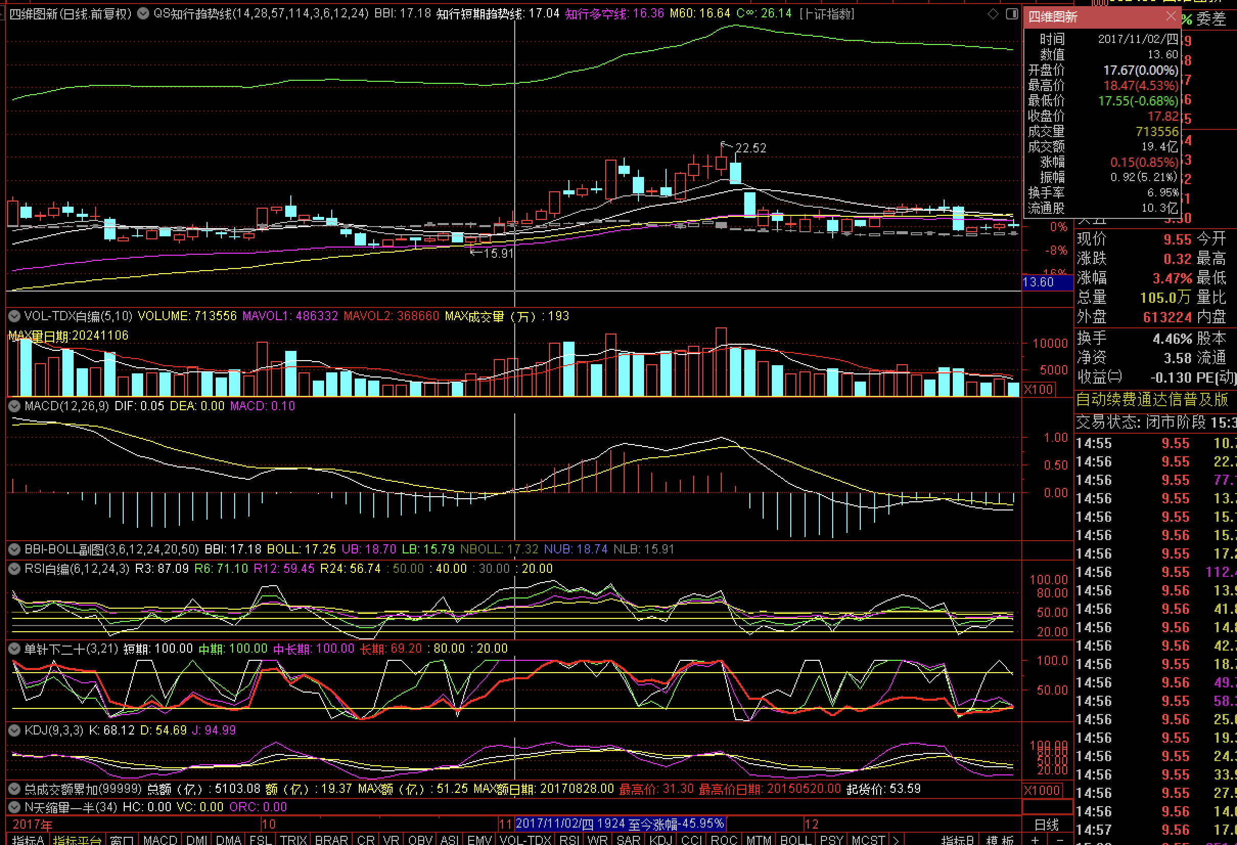This screenshot has height=845, width=1237.
Task: Switch indicator to KDJ in bottom bar
Action: [661, 840]
